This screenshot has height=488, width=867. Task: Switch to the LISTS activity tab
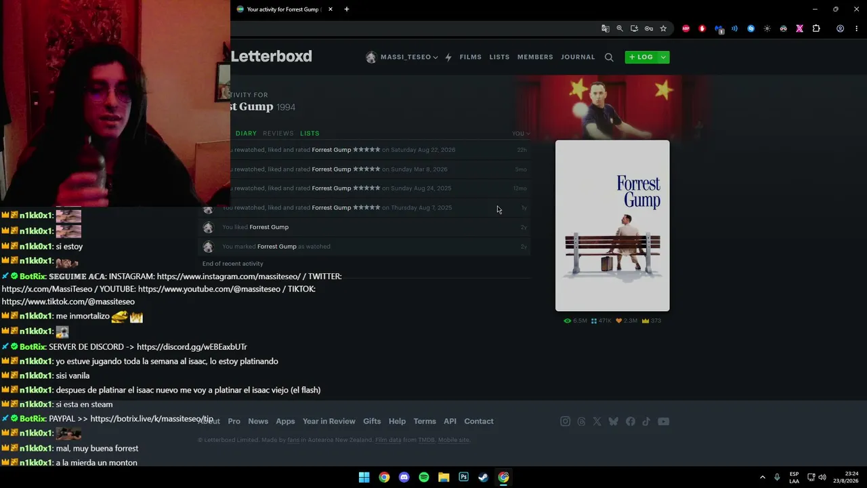[x=310, y=134]
